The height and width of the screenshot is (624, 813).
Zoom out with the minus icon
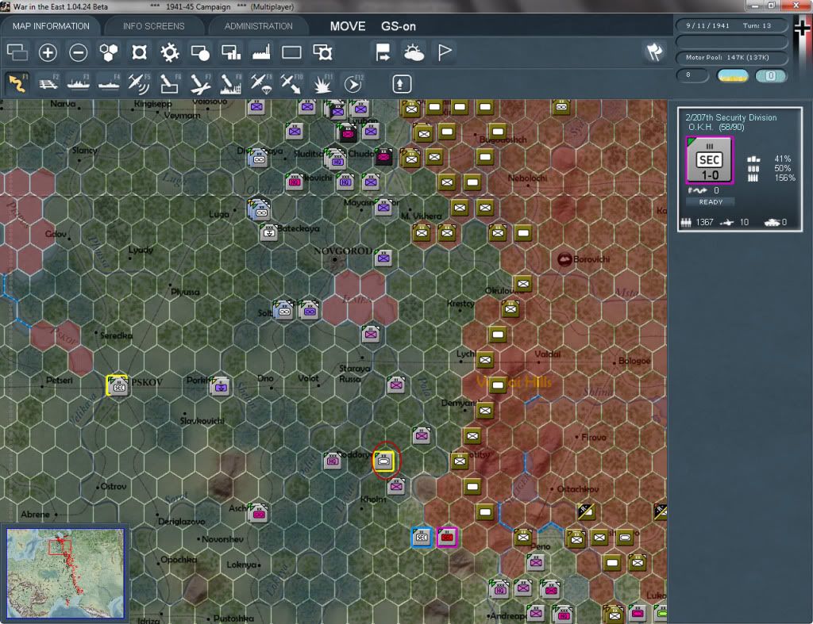click(x=79, y=52)
